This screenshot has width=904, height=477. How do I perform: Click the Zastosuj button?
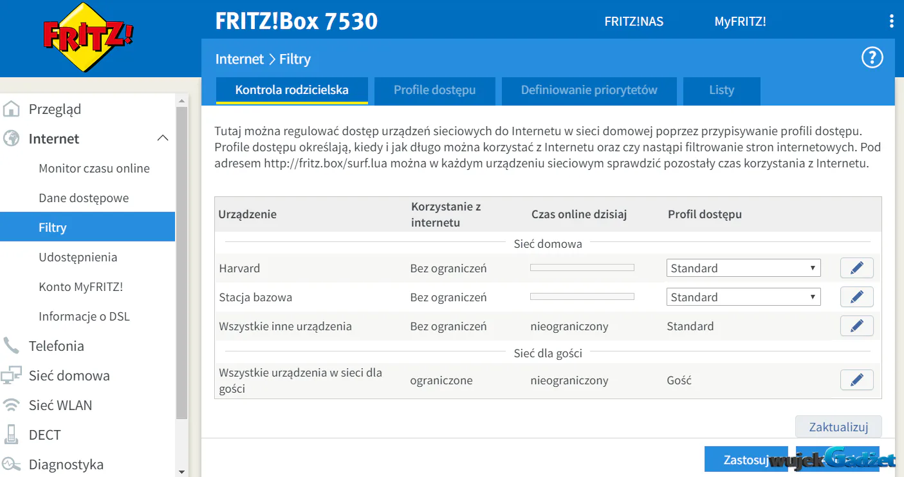[746, 460]
